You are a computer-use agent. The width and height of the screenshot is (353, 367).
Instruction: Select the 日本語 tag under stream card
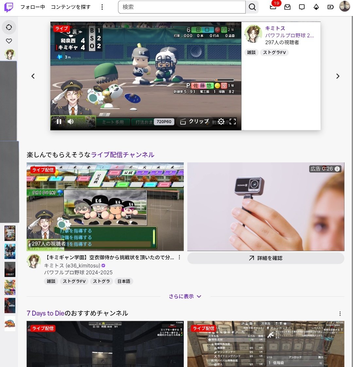pos(124,281)
